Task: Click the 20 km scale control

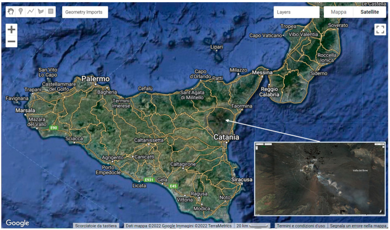Action: (252, 226)
